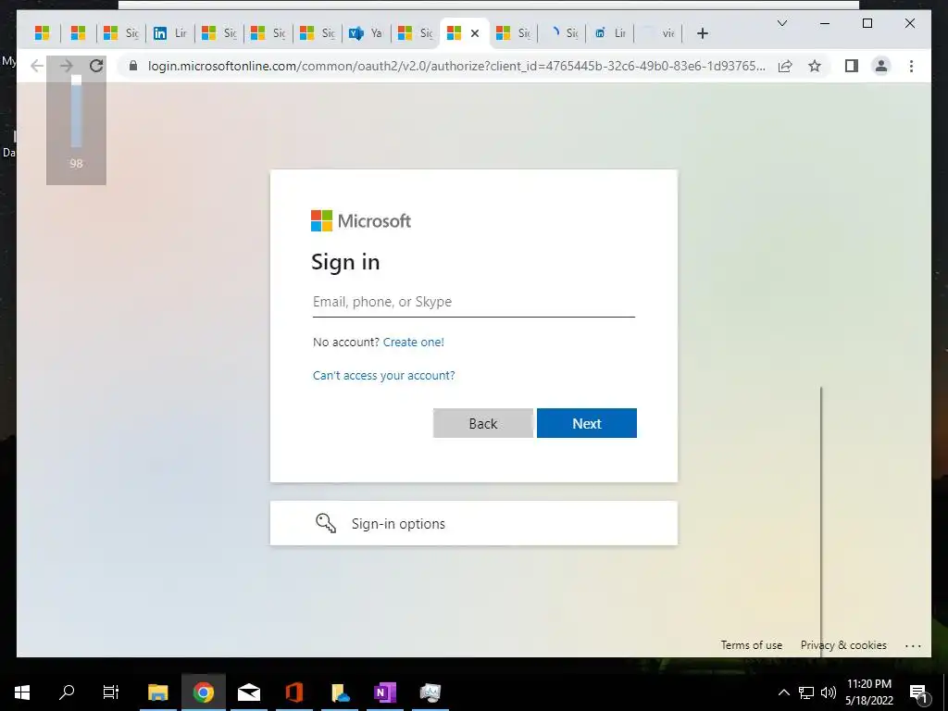Switch to the leftmost Microsoft tab

click(42, 33)
